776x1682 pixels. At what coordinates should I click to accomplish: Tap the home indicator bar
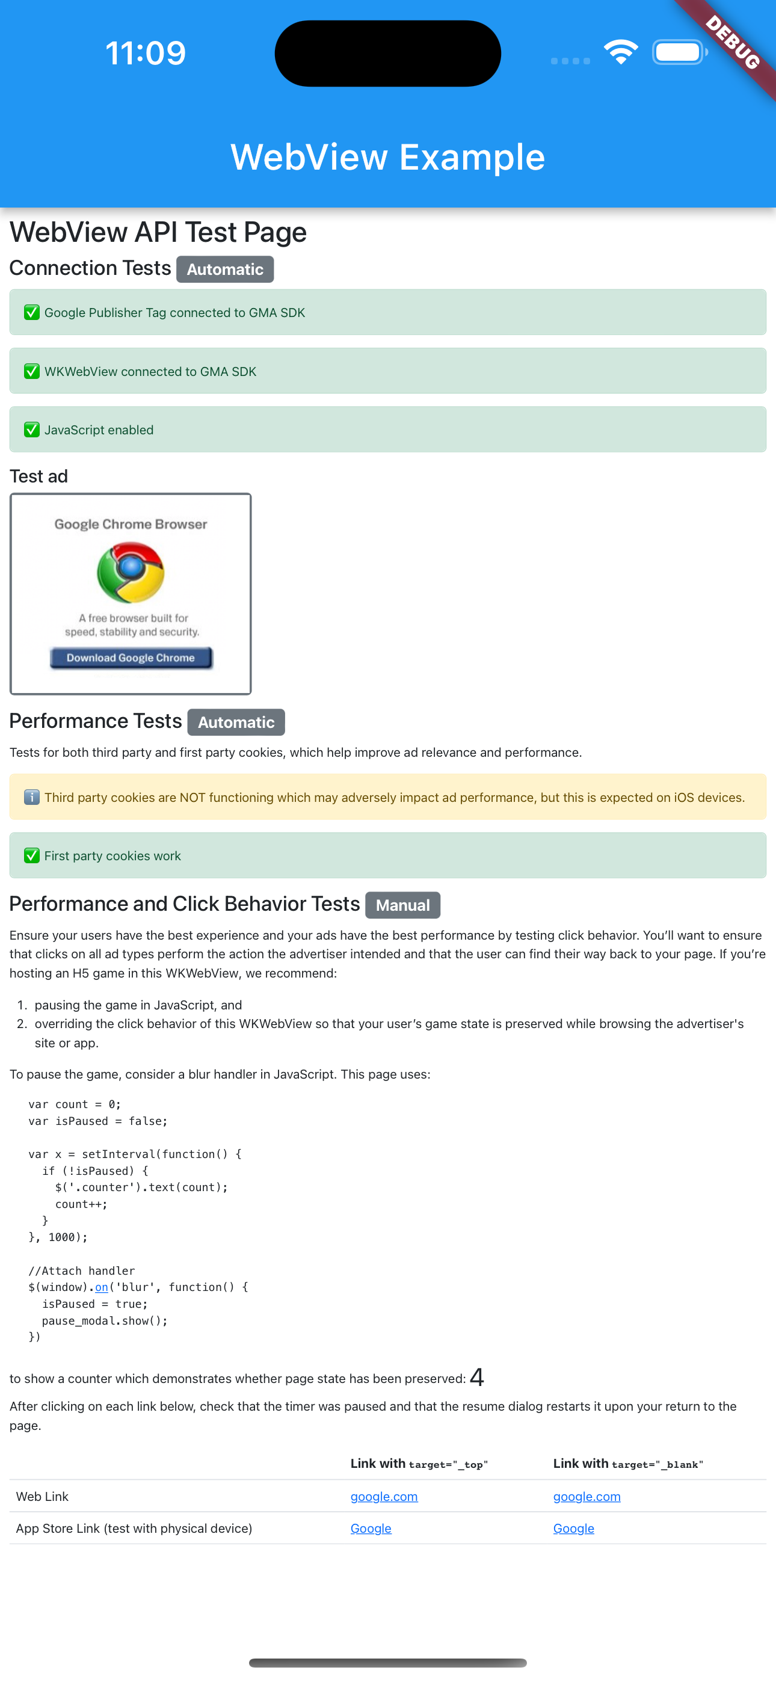387,1662
